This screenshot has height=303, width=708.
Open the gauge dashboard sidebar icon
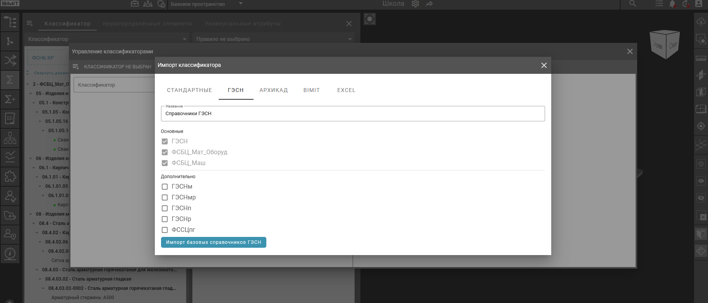(x=10, y=254)
